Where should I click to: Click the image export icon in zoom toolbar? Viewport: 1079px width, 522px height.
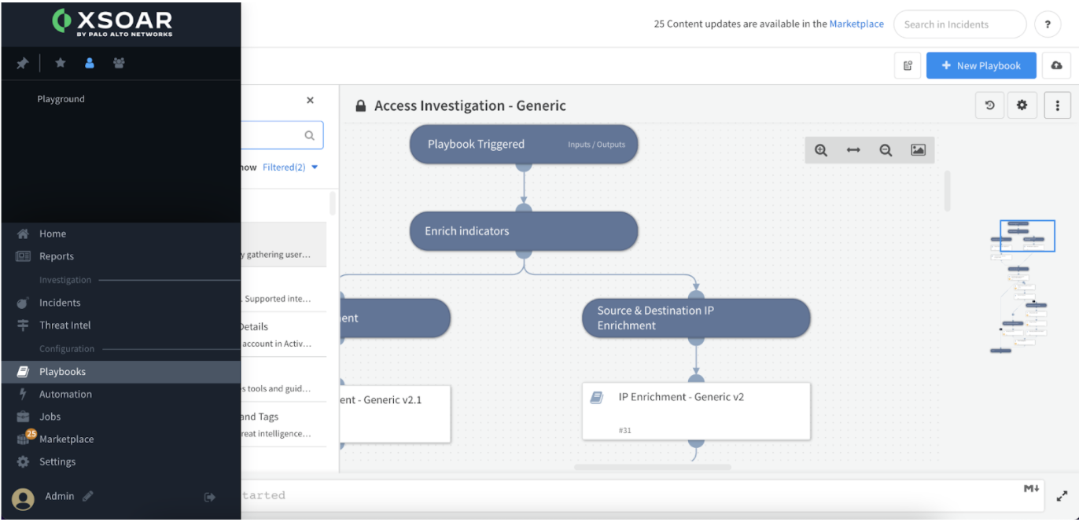pyautogui.click(x=918, y=150)
